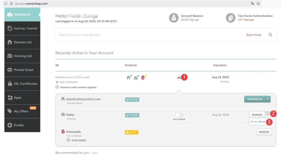Collapse the domain products chevron
The width and height of the screenshot is (281, 156).
tap(179, 78)
